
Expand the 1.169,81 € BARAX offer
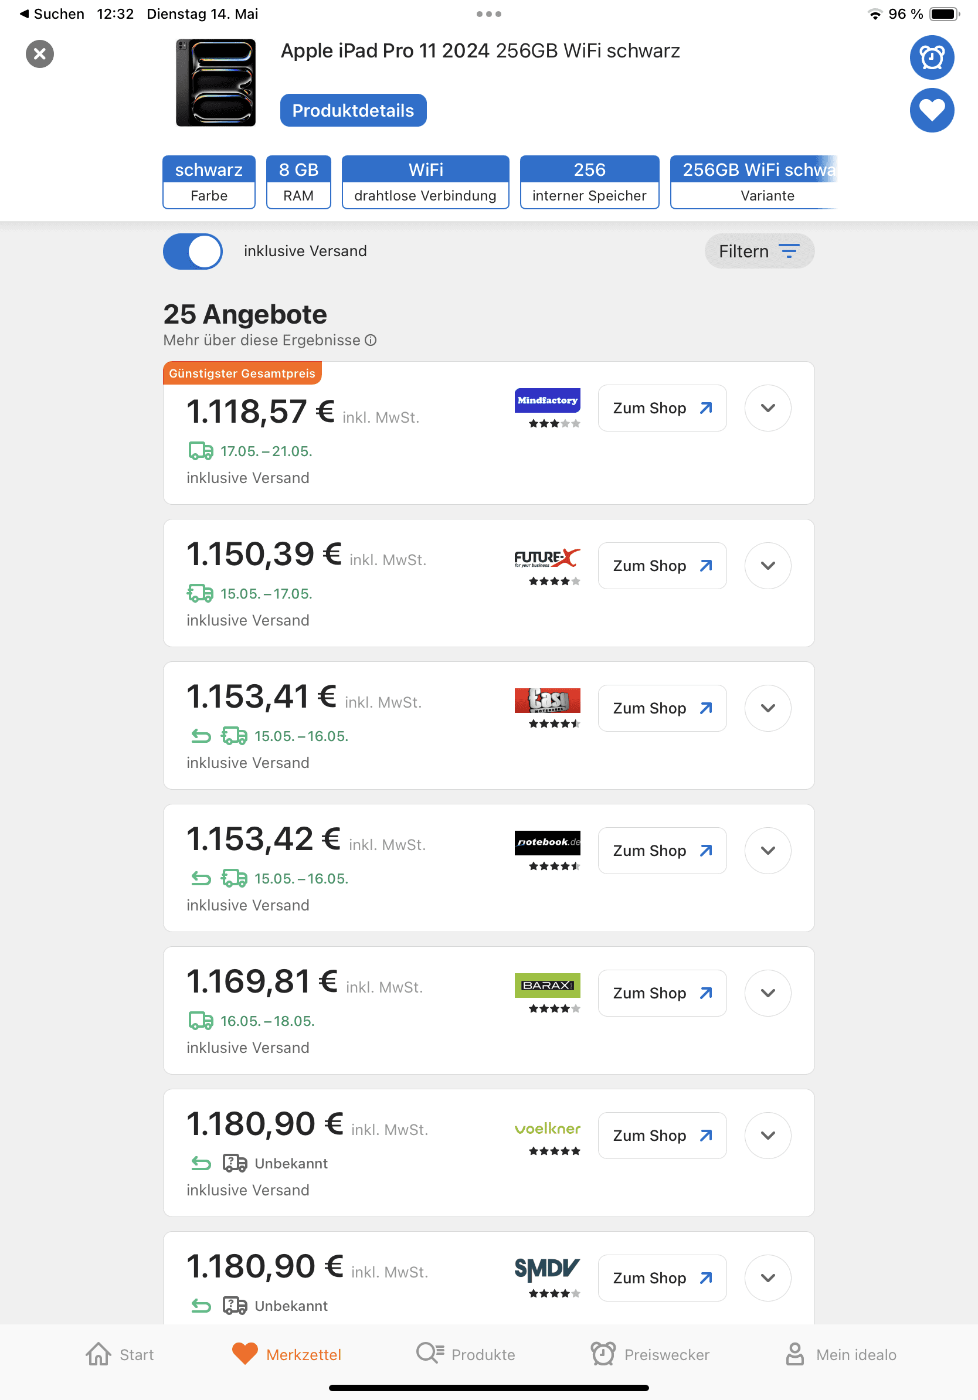(x=768, y=993)
